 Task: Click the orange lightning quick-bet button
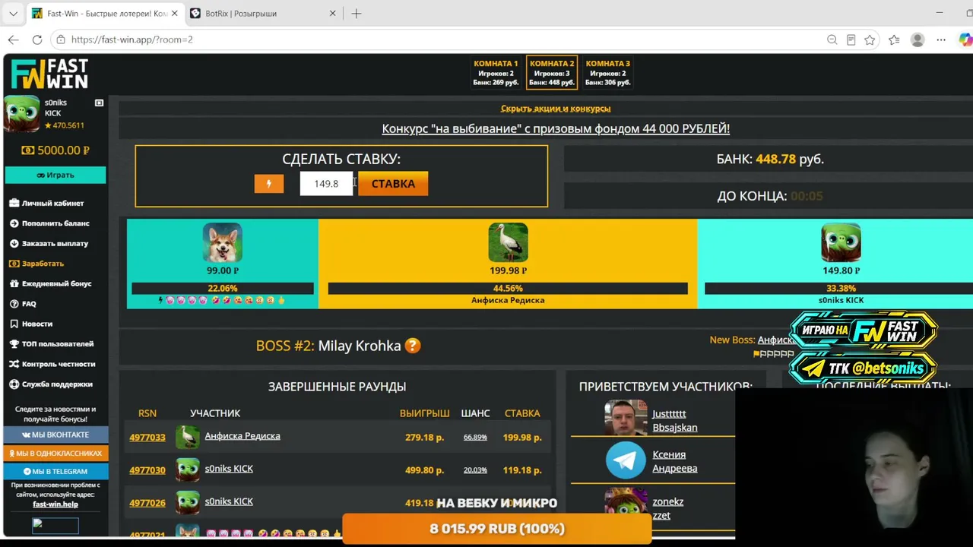point(268,184)
